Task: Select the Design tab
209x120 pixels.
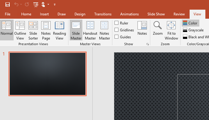Action: (80, 14)
